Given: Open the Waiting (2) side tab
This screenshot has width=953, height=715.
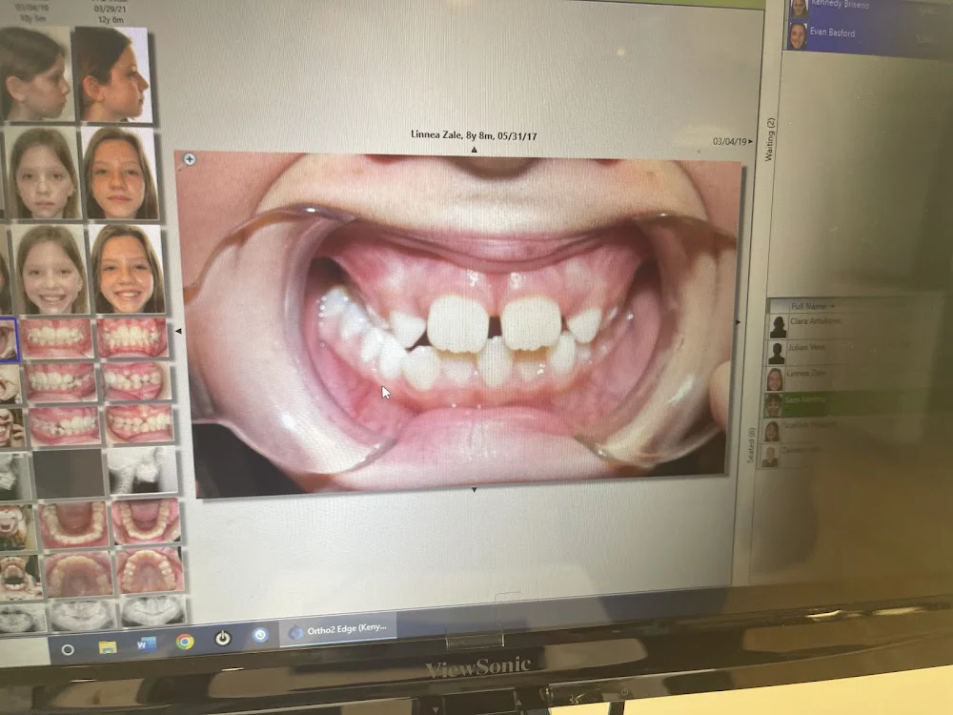Looking at the screenshot, I should [769, 139].
